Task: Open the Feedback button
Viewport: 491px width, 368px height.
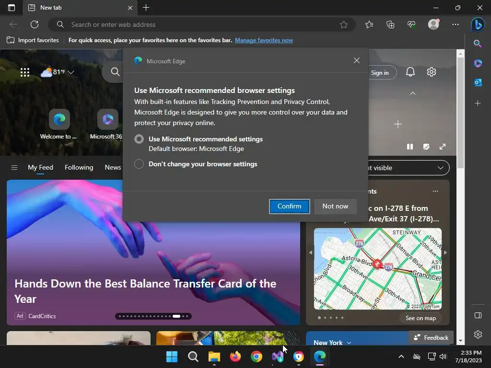Action: click(x=431, y=337)
